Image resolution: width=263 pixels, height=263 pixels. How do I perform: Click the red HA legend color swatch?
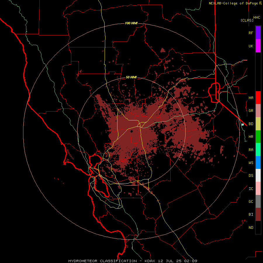(x=258, y=98)
